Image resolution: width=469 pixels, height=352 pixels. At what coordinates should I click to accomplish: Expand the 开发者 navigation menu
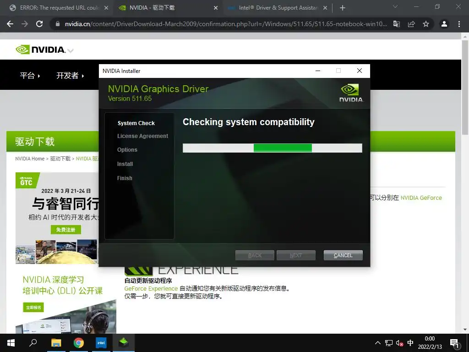(x=70, y=76)
